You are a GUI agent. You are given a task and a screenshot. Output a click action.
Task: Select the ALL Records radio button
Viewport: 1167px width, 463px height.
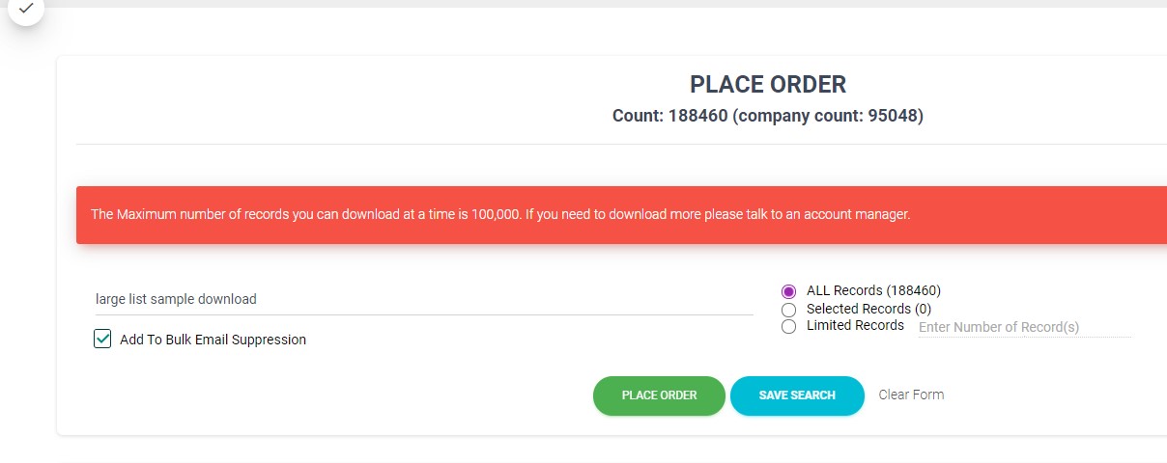click(788, 291)
